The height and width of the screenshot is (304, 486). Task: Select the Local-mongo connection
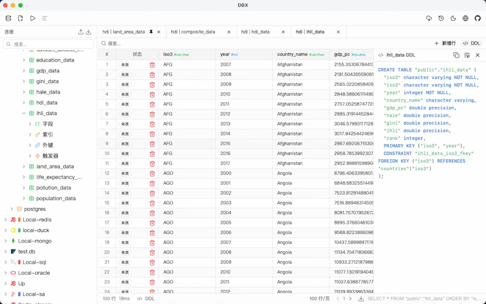(x=35, y=241)
